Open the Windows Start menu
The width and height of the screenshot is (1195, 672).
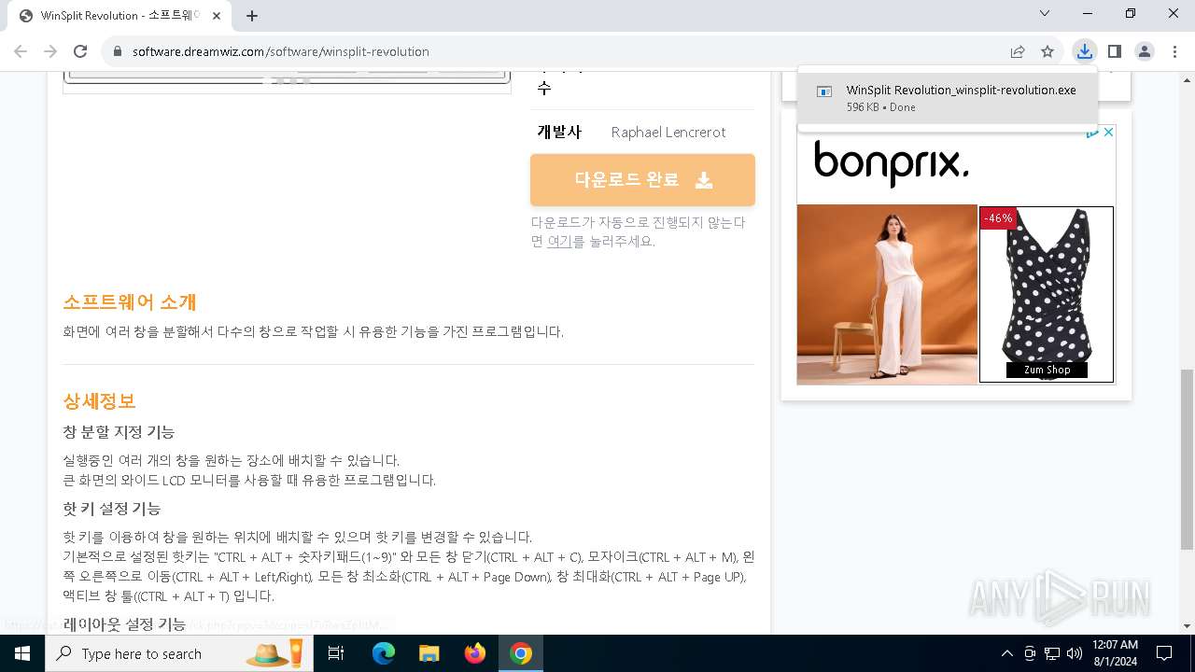tap(22, 653)
